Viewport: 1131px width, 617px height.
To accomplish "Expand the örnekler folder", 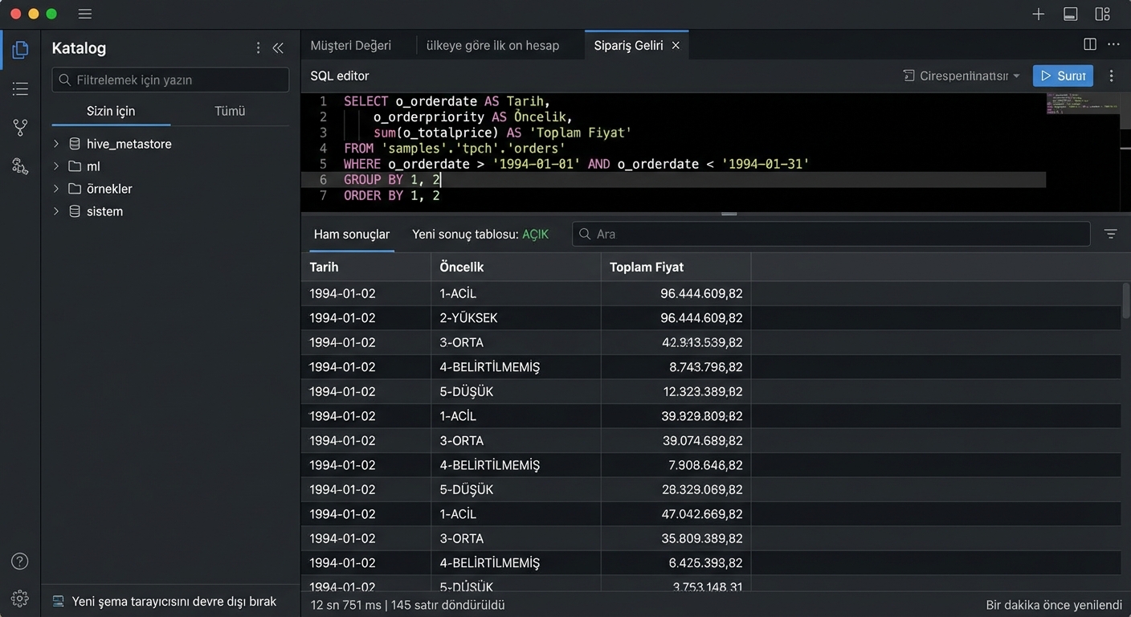I will pyautogui.click(x=56, y=189).
